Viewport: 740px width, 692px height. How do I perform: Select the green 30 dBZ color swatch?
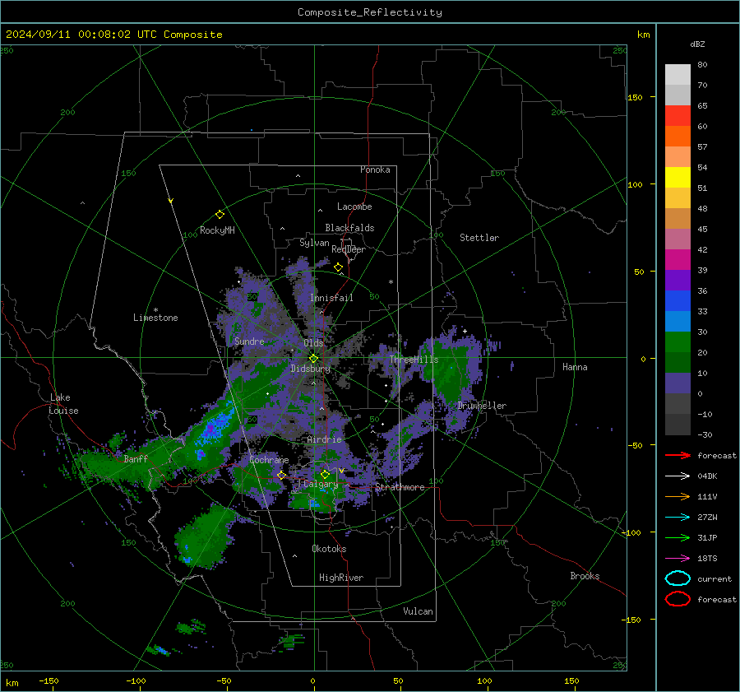678,341
